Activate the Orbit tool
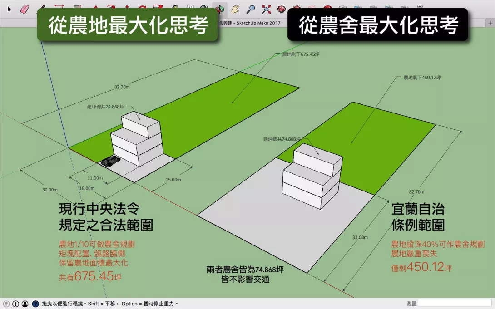Viewport: 495px width, 309px height. pyautogui.click(x=220, y=9)
